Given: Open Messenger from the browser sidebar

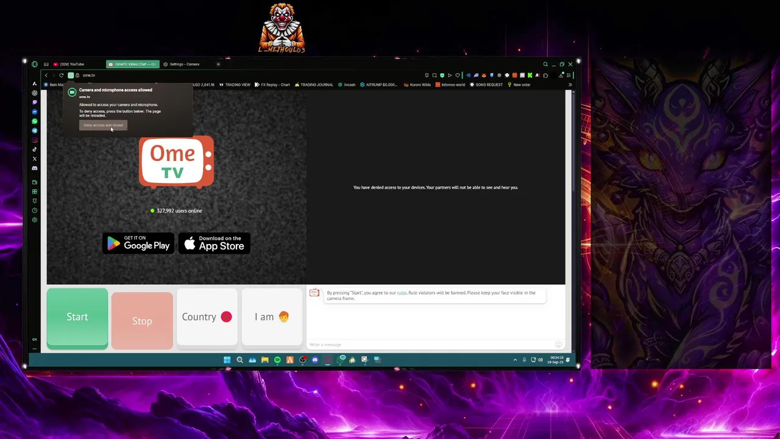Looking at the screenshot, I should [x=34, y=112].
